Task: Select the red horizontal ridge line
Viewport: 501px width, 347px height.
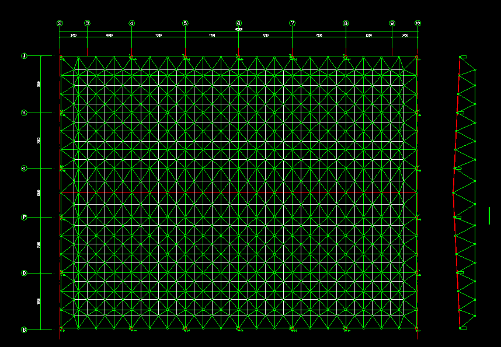Action: (234, 192)
